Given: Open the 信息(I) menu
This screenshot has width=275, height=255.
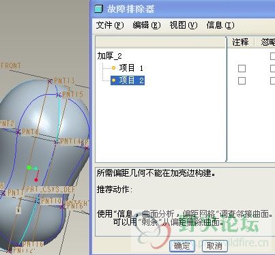Looking at the screenshot, I should click(220, 25).
